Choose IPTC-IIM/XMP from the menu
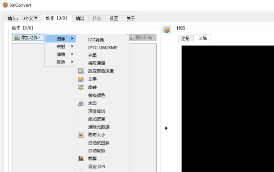 [103, 48]
